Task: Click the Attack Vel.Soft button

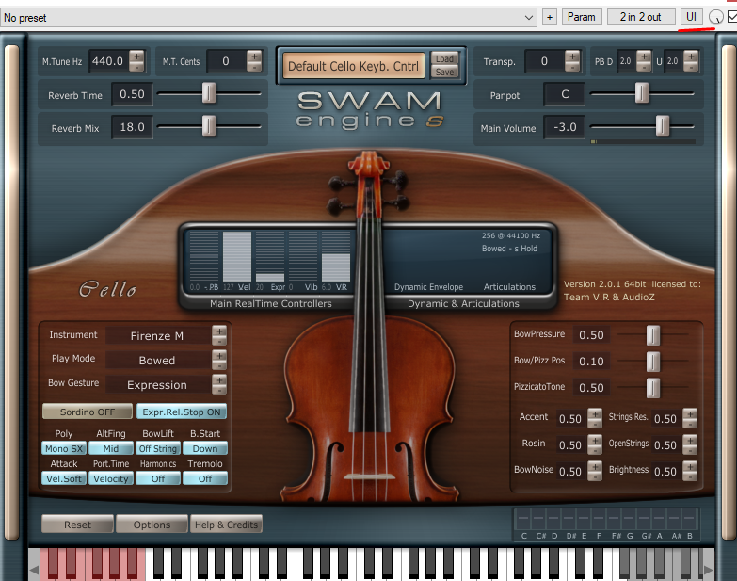Action: pyautogui.click(x=64, y=478)
